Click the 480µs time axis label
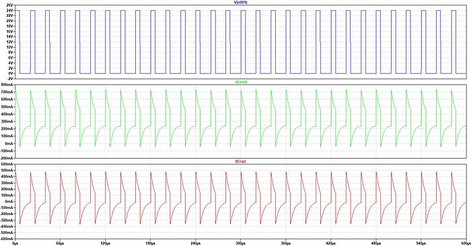Viewport: 471px width, 246px height. point(375,243)
